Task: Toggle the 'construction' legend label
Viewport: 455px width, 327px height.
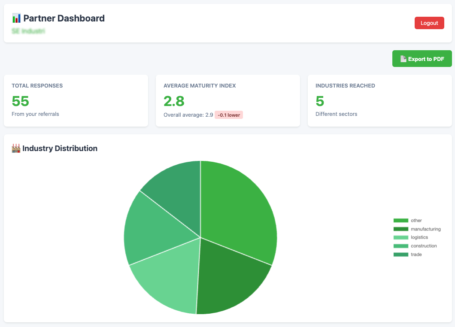Action: point(424,246)
